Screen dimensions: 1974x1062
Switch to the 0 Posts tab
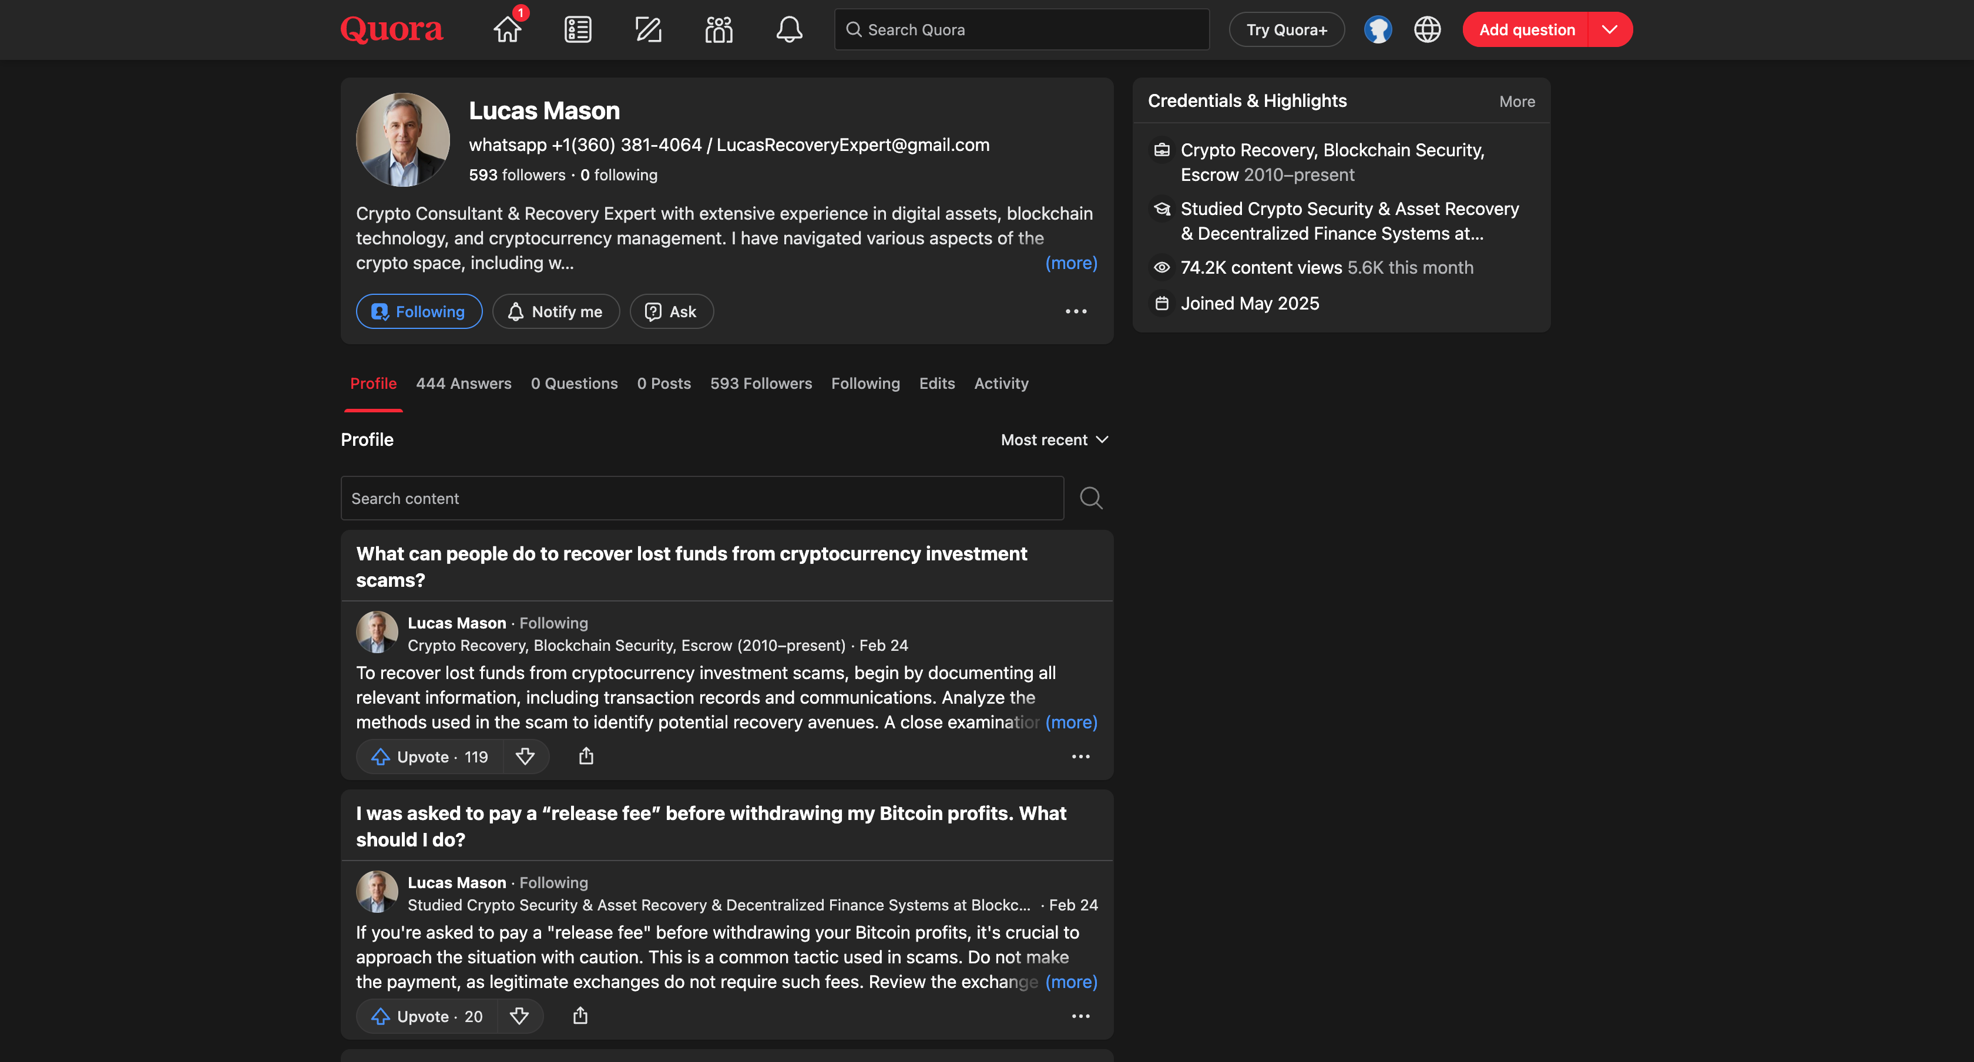click(664, 384)
